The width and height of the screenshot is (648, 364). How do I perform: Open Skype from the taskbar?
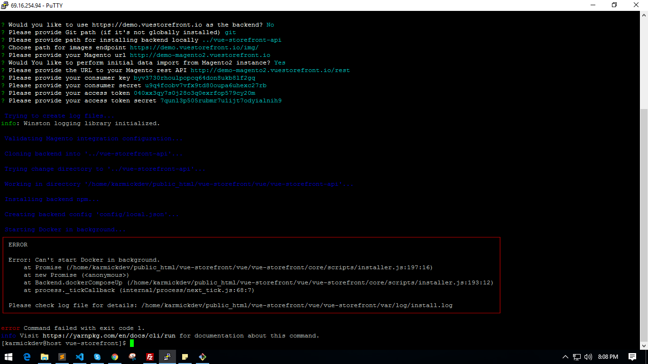[97, 356]
